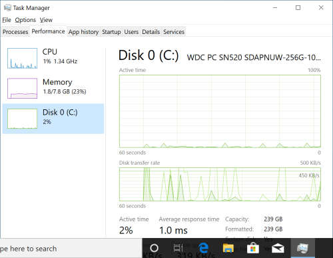
Task: Open the View menu
Action: [46, 20]
